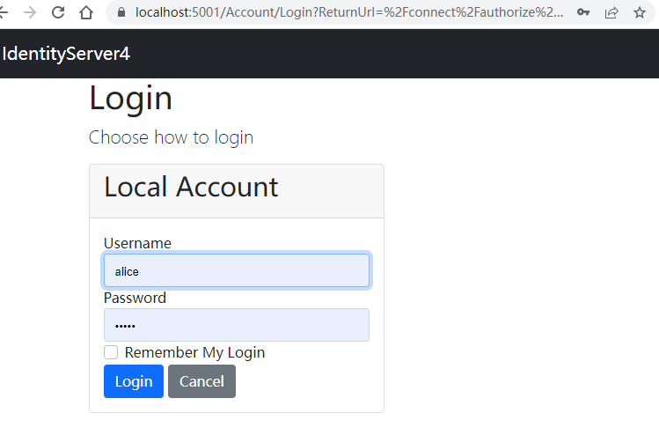Click the large Login page heading

tap(131, 99)
